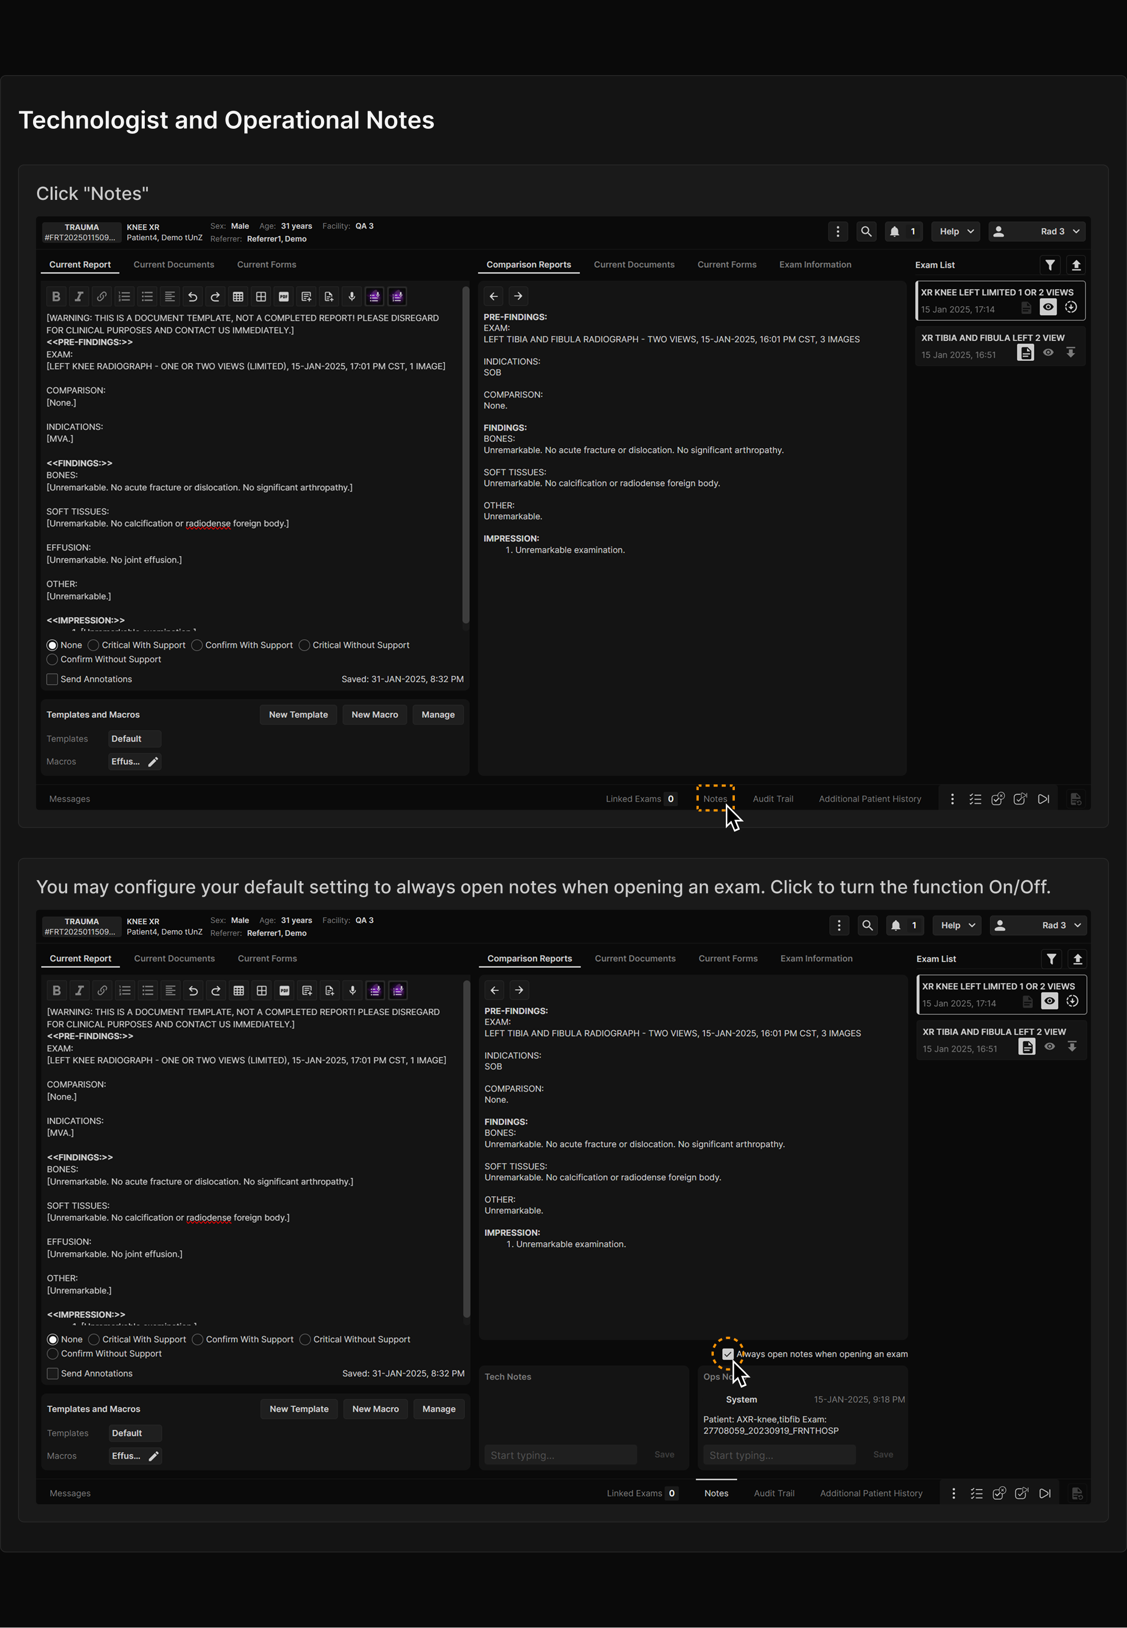This screenshot has height=1628, width=1127.
Task: Start microphone dictation in the top screenshot editor
Action: [x=352, y=297]
